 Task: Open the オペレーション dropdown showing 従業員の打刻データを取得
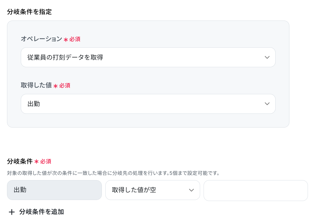(148, 57)
